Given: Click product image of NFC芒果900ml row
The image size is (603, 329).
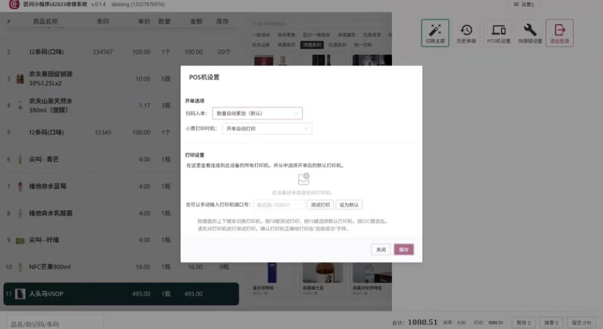Looking at the screenshot, I should pyautogui.click(x=20, y=267).
